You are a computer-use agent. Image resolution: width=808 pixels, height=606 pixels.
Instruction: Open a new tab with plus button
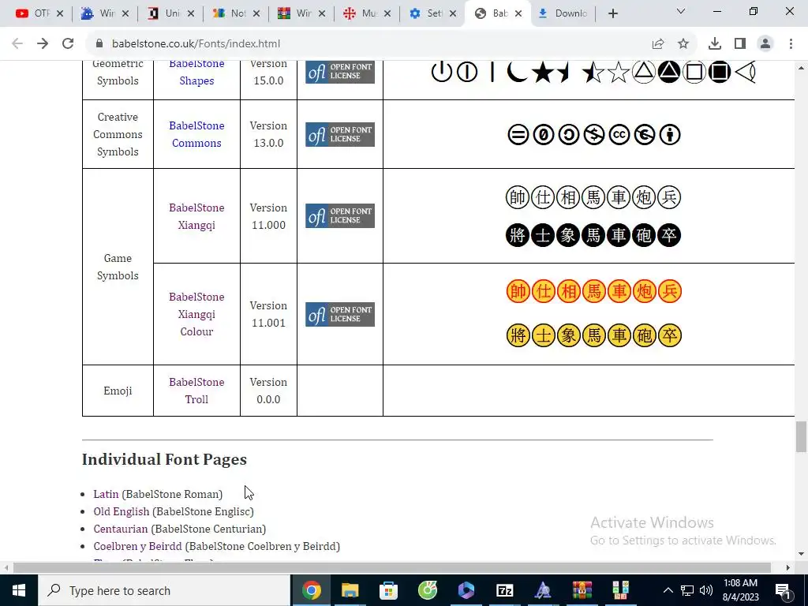point(612,13)
